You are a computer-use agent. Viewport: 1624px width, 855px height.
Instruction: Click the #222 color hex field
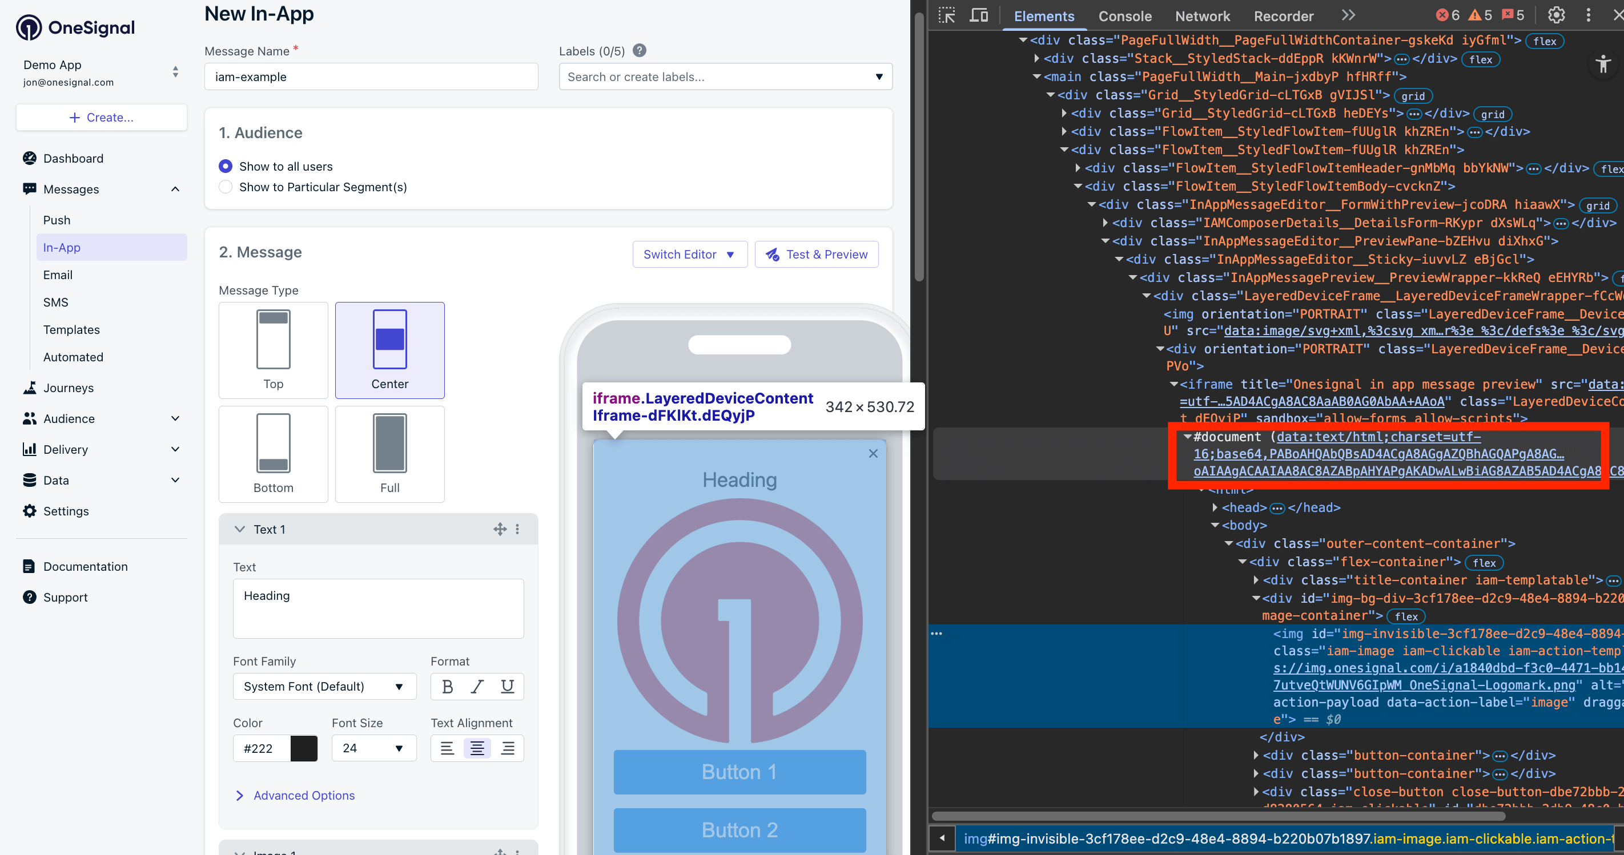(x=262, y=748)
